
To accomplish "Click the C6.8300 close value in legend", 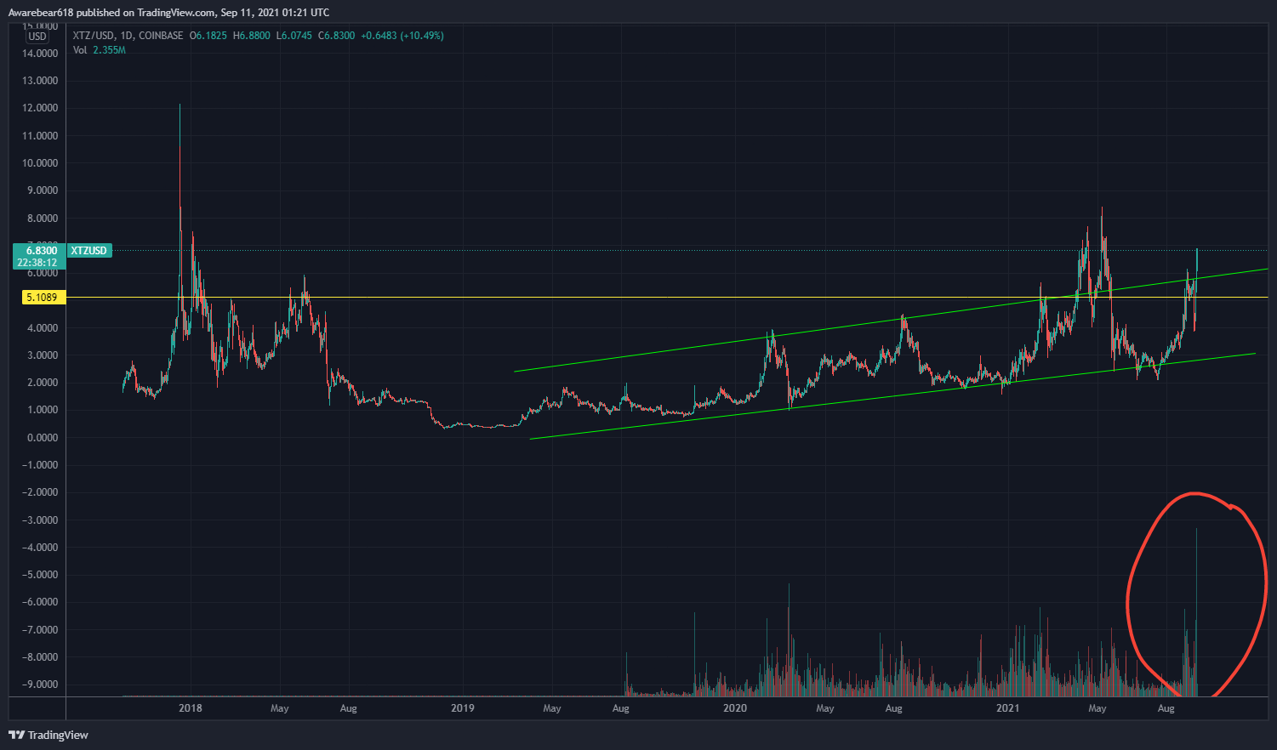I will click(337, 36).
